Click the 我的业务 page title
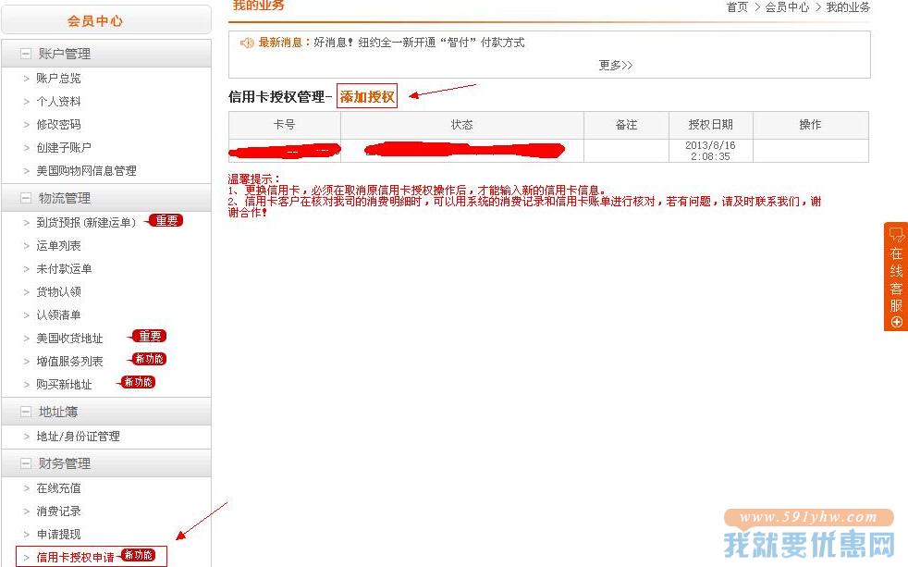 [258, 6]
